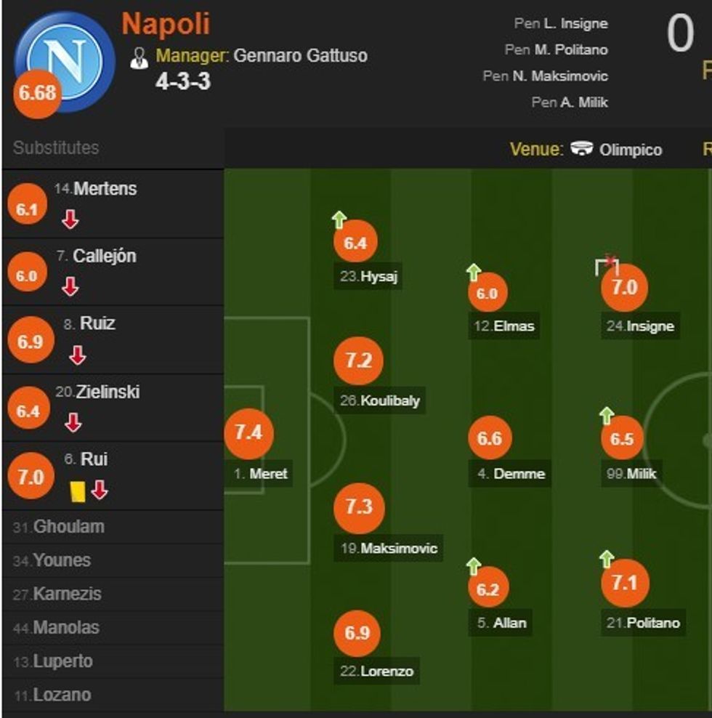Click the missed penalty icon on Insigne
712x718 pixels.
coord(607,265)
